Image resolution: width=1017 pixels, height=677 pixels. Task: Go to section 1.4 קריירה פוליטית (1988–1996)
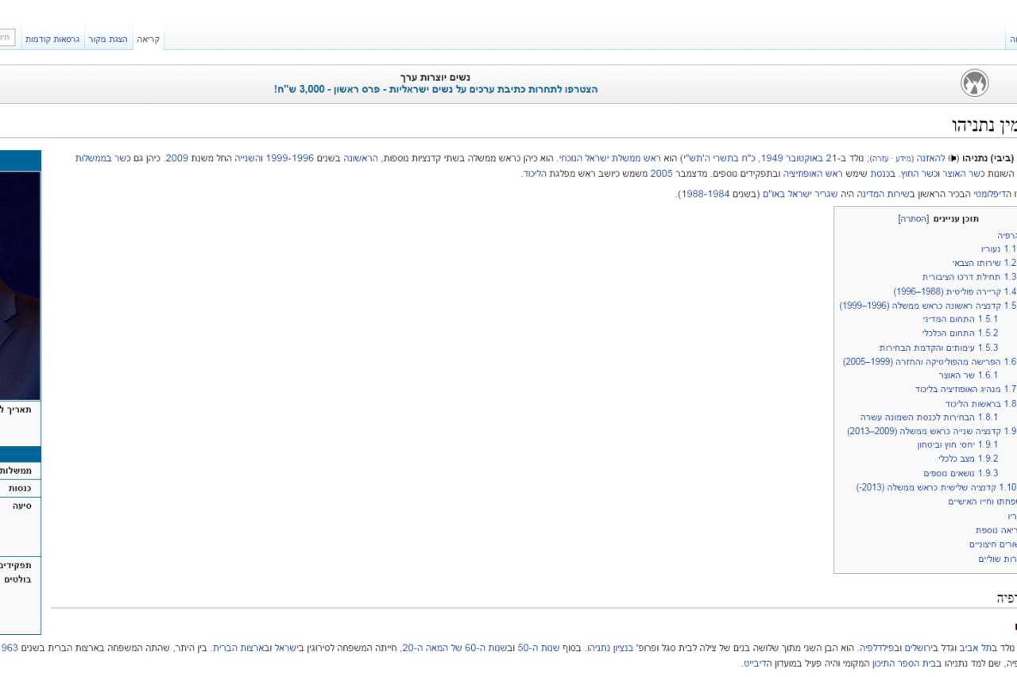954,291
